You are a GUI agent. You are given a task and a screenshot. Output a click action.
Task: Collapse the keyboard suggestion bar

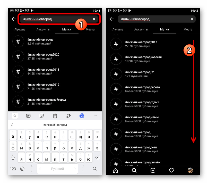[12, 125]
